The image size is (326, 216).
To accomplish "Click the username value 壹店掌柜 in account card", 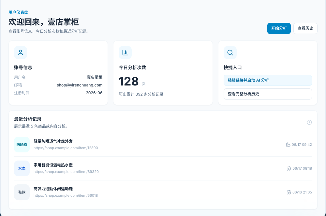I will click(x=95, y=77).
